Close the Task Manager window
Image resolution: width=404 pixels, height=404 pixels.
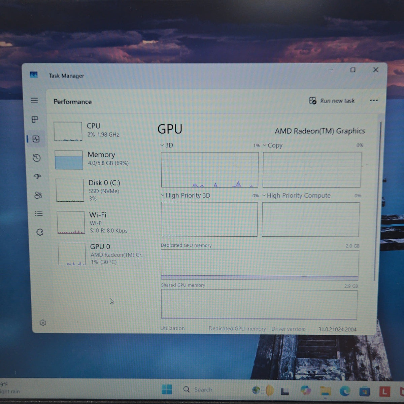tap(375, 70)
